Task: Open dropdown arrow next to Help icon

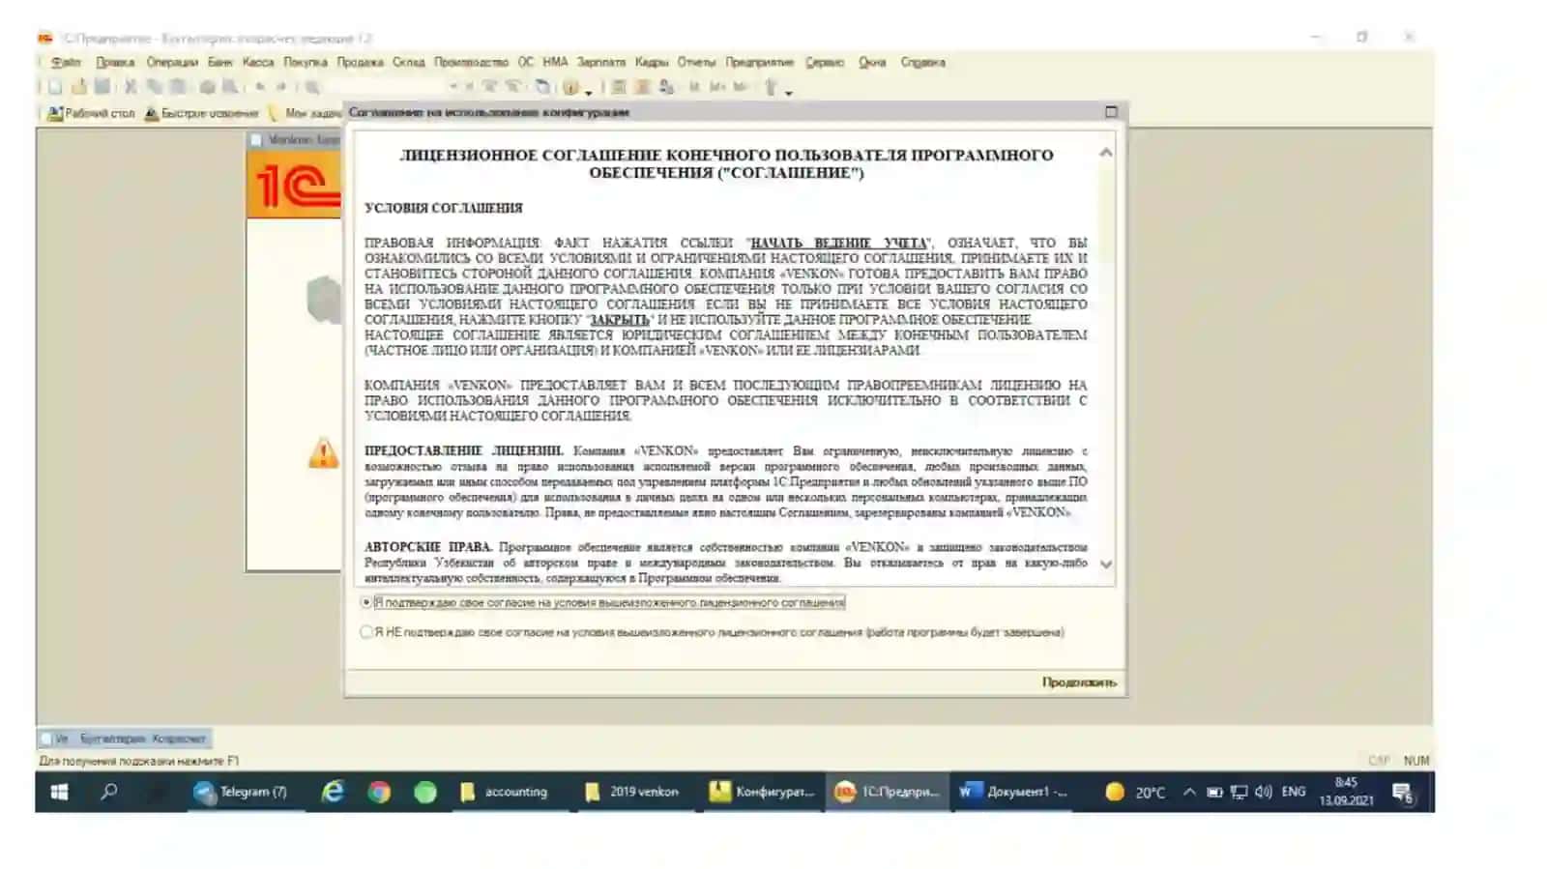Action: tap(588, 92)
